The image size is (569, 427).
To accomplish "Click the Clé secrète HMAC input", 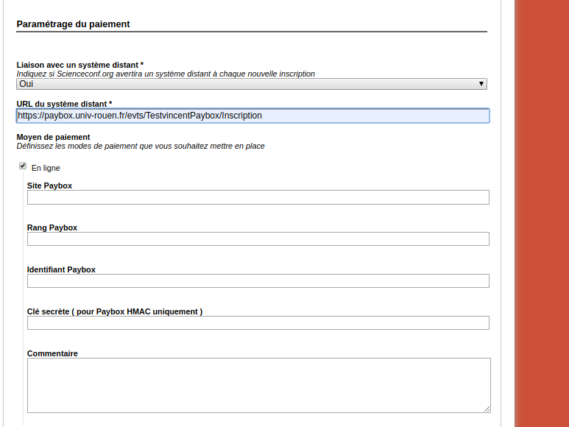I will pos(258,323).
